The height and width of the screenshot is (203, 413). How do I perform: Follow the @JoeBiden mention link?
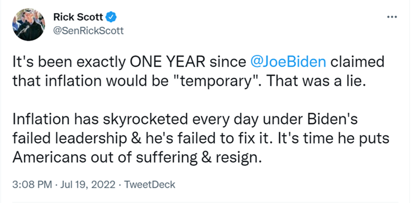[289, 62]
